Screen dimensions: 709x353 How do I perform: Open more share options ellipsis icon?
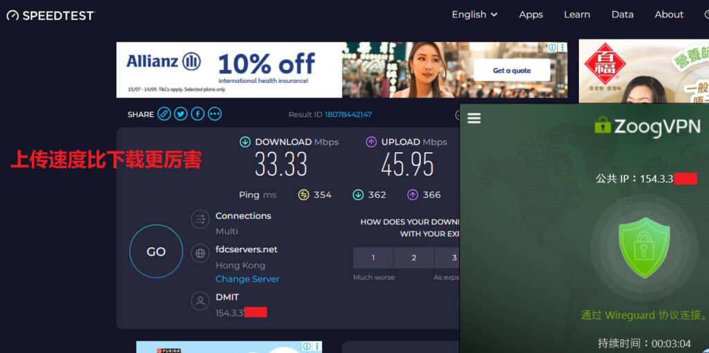[215, 114]
